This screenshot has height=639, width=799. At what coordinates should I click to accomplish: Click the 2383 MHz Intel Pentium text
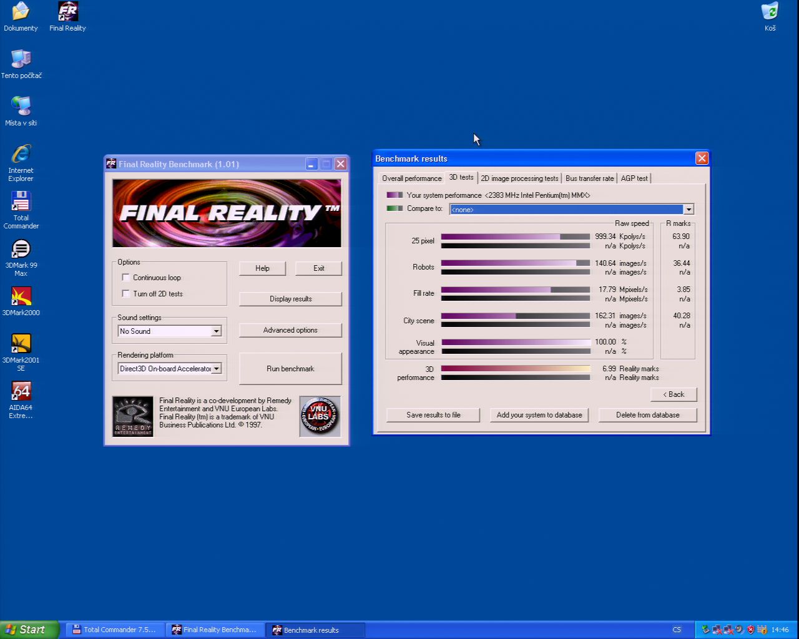pos(537,195)
